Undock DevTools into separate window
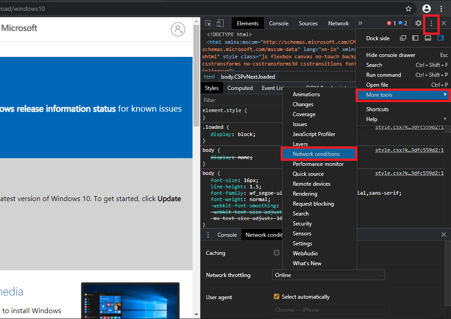This screenshot has width=451, height=319. 403,38
